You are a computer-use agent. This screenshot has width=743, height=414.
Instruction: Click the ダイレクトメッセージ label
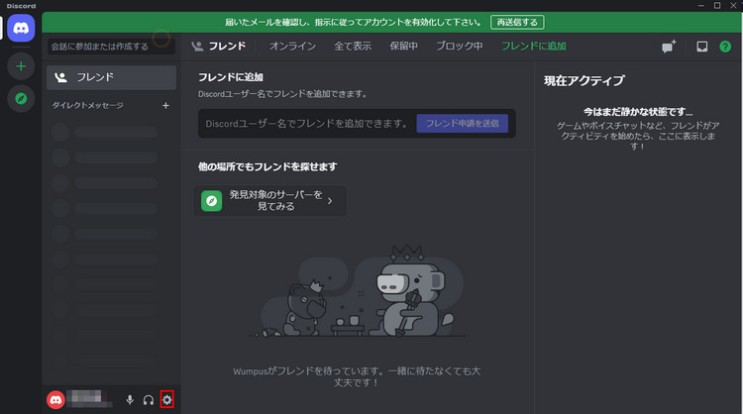(87, 105)
